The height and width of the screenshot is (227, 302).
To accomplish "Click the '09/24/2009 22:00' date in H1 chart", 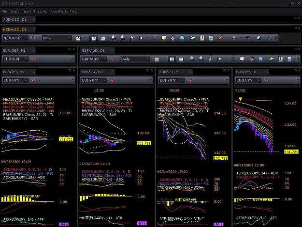I will 249,165.
